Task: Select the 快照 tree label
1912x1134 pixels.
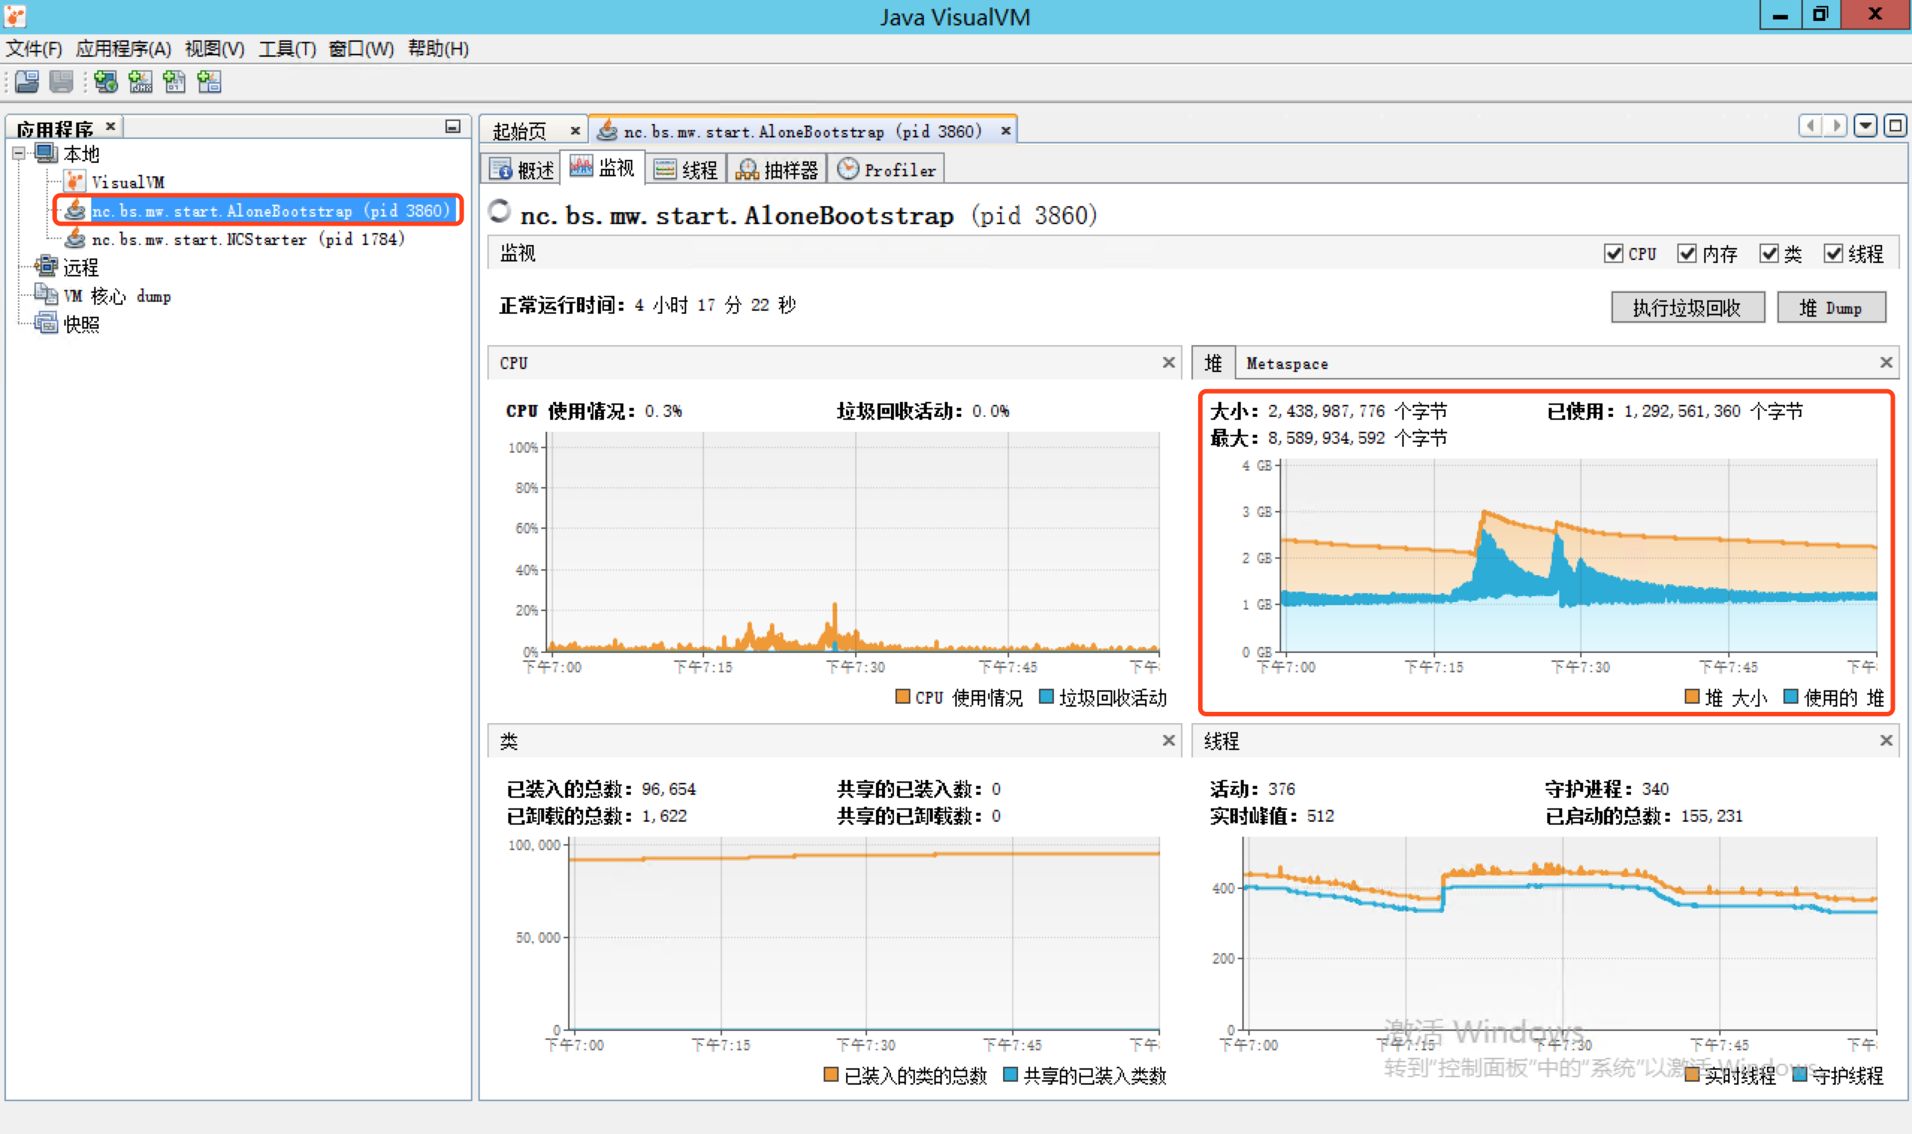Action: [x=81, y=325]
